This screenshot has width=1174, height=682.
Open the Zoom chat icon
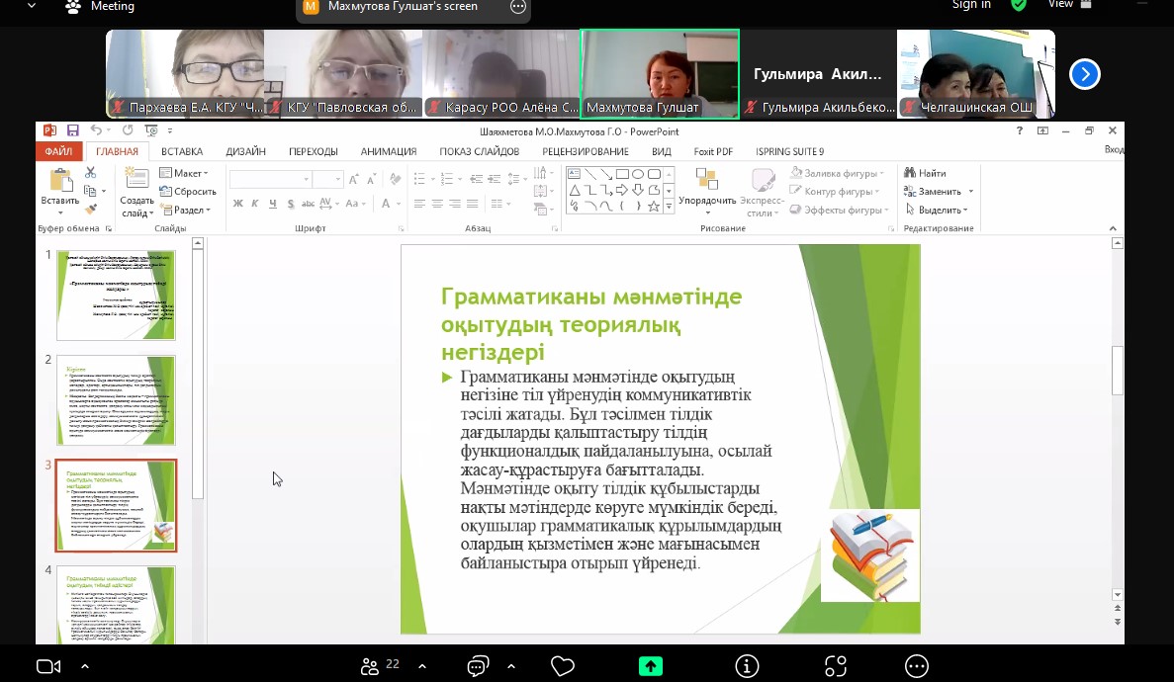(x=479, y=665)
